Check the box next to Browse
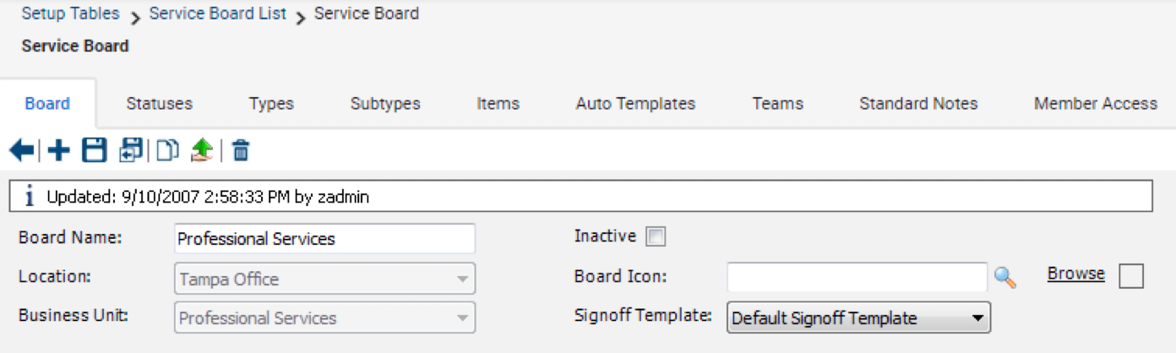This screenshot has width=1176, height=353. pos(1131,276)
